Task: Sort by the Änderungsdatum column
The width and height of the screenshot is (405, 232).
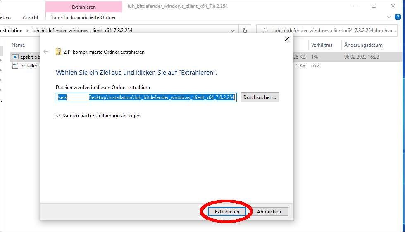Action: 363,45
